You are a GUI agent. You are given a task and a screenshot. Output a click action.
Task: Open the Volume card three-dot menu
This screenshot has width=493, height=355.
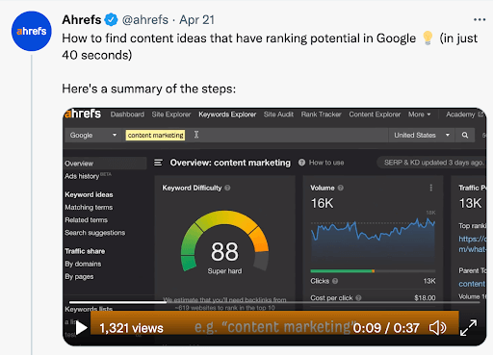pyautogui.click(x=431, y=188)
